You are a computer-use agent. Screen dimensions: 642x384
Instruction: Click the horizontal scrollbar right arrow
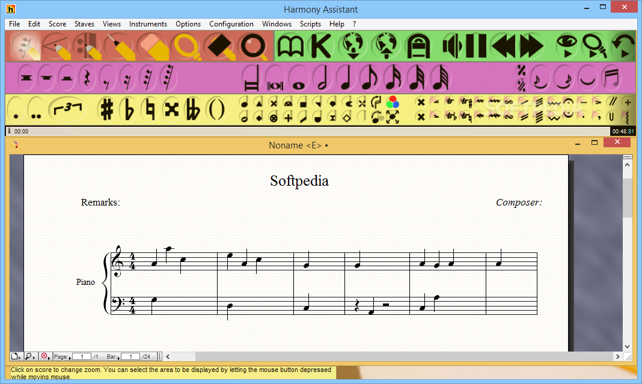click(x=618, y=356)
